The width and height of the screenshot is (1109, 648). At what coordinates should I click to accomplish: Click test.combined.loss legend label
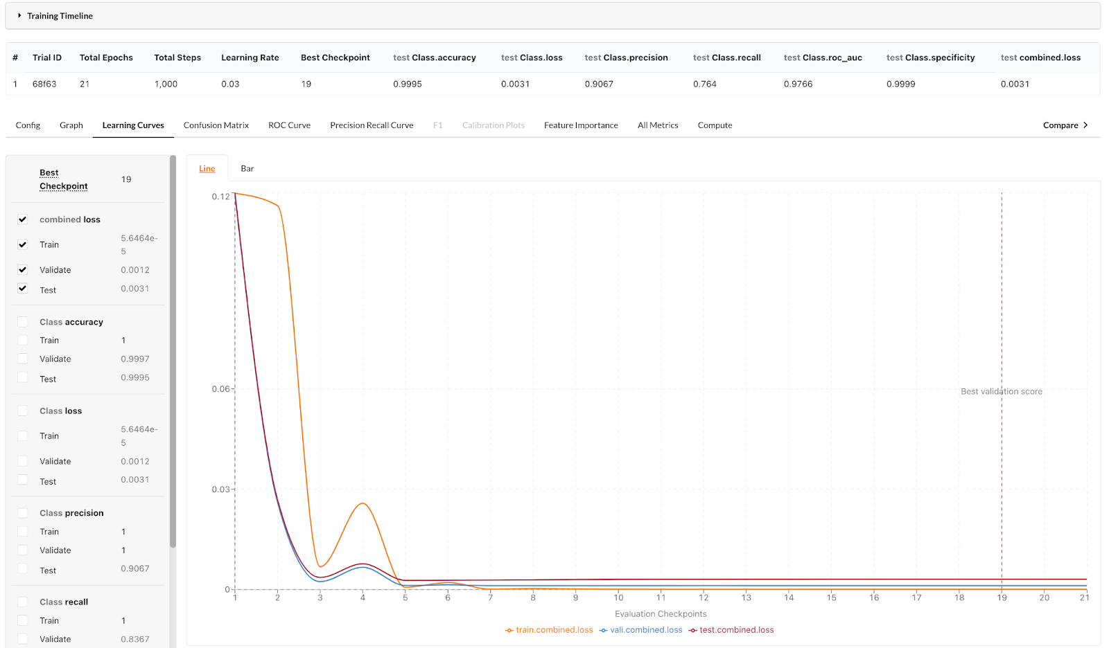(737, 630)
